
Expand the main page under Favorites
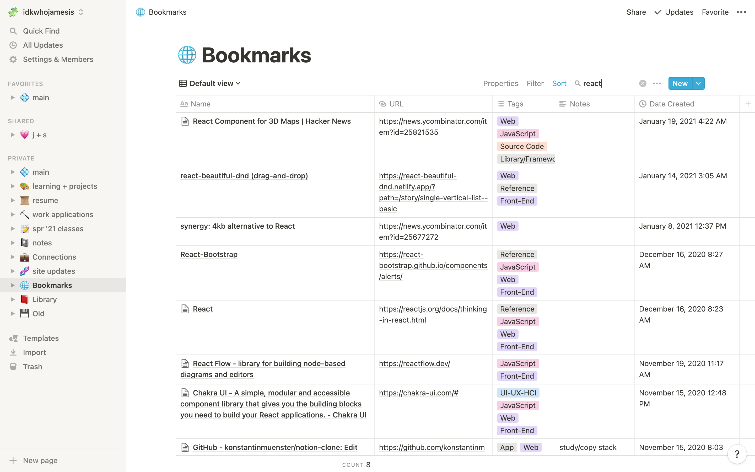13,97
